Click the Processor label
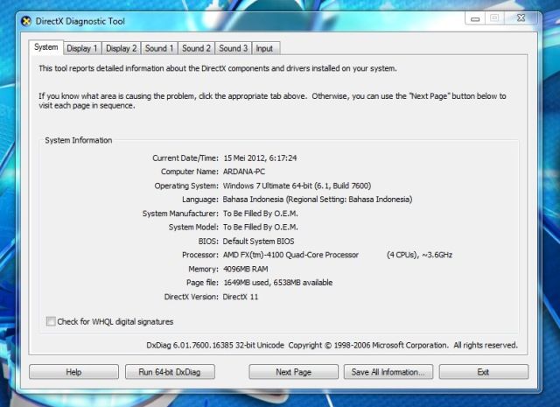560x407 pixels. point(200,255)
